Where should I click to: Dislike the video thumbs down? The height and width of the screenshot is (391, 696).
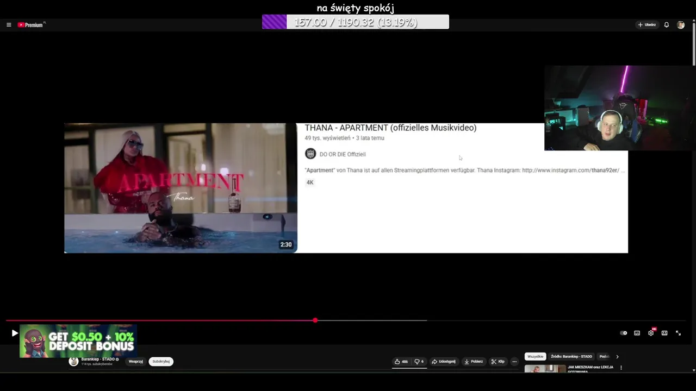(419, 362)
